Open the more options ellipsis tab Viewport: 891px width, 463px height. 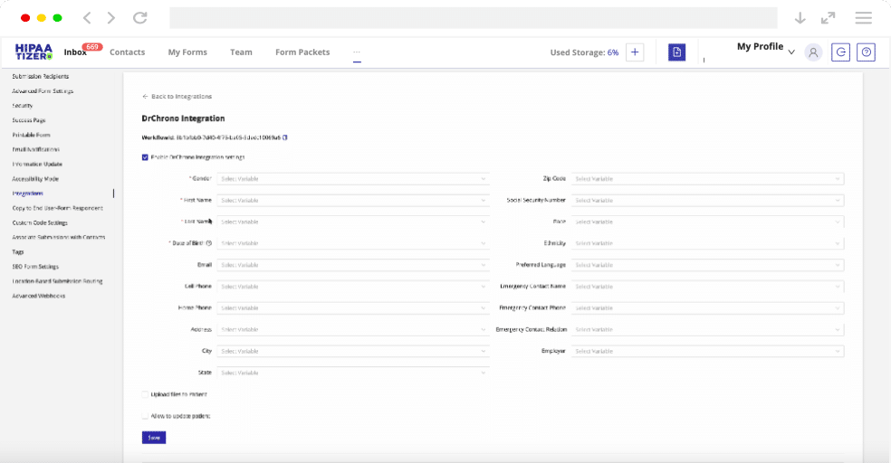pyautogui.click(x=357, y=52)
